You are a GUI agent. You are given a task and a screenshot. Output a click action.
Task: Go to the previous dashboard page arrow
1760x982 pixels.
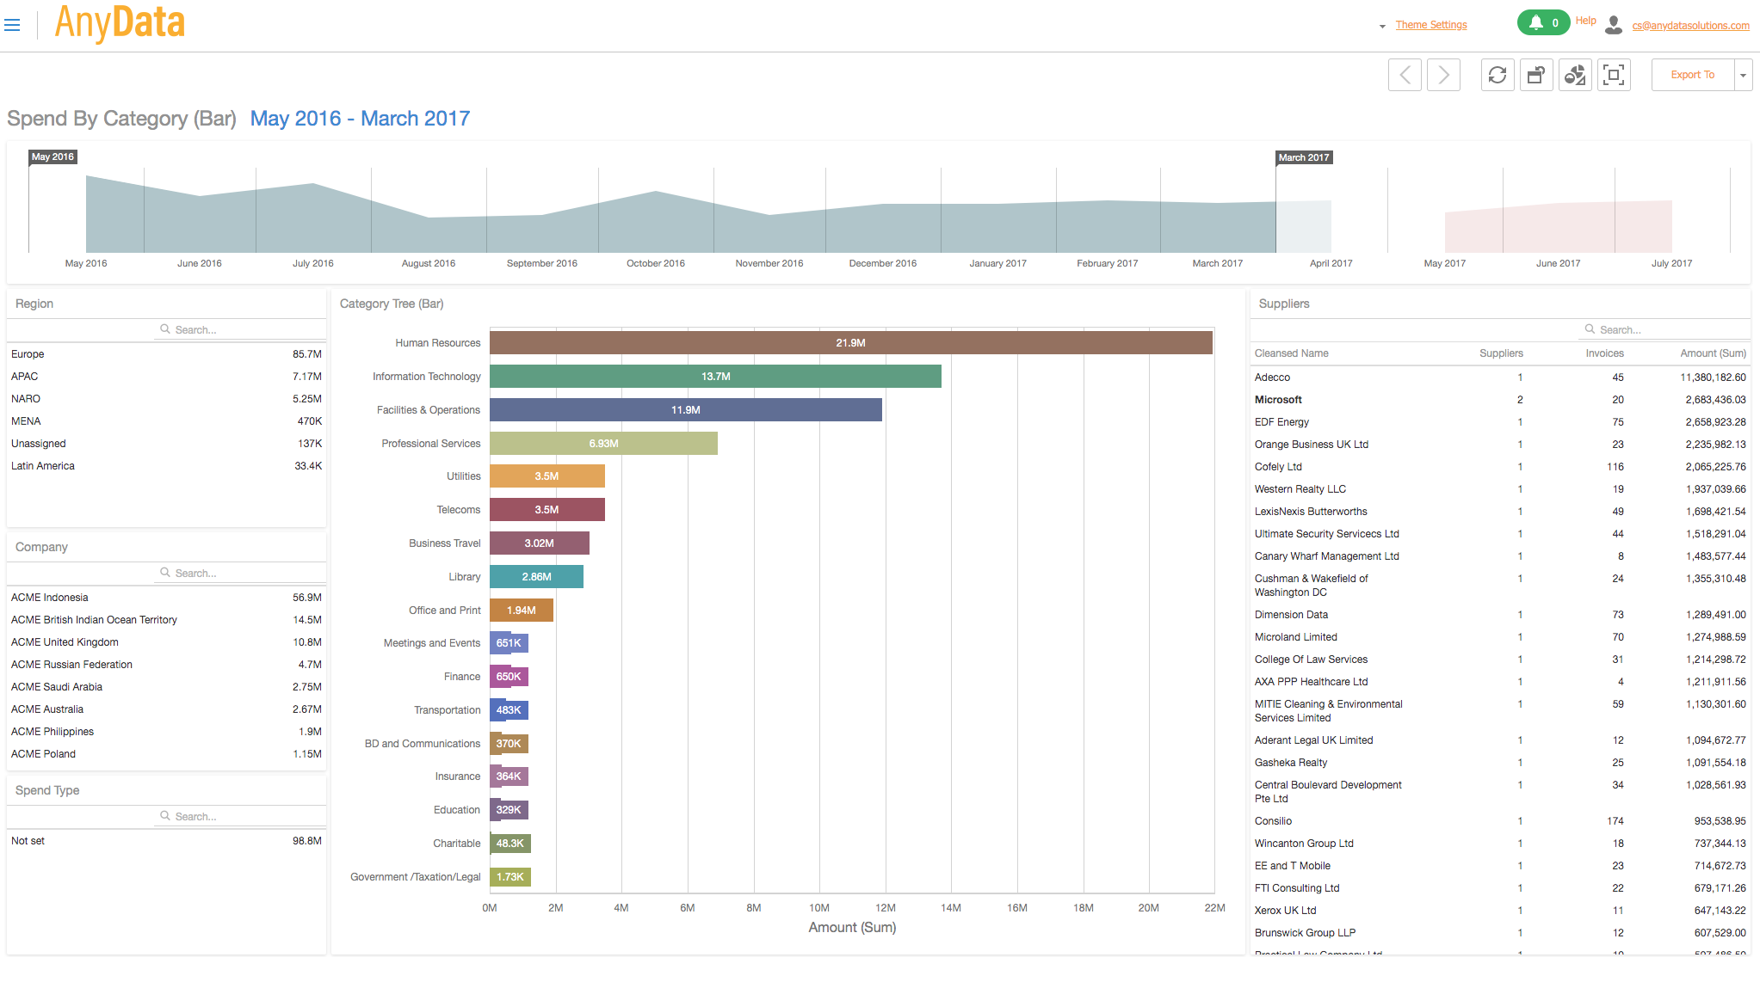(1405, 75)
